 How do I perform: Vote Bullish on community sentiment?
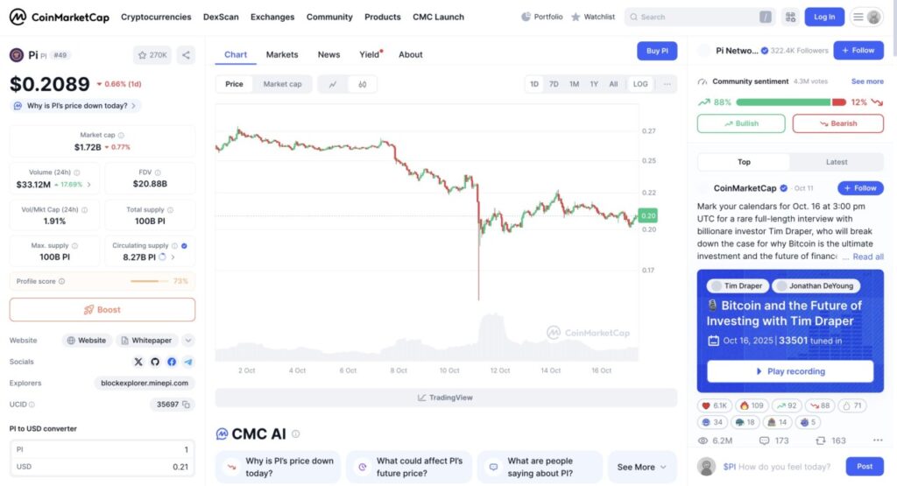[741, 123]
